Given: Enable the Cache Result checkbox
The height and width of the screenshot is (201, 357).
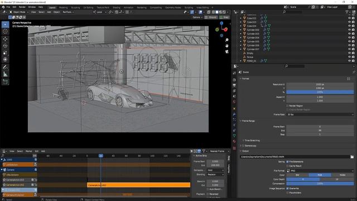Looking at the screenshot, I should pyautogui.click(x=287, y=166).
